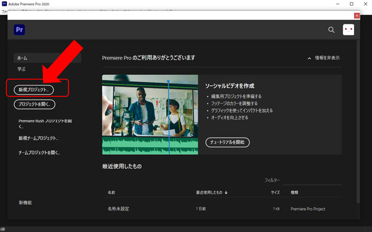Open recent project 名称未設定
The image size is (372, 232).
(119, 209)
